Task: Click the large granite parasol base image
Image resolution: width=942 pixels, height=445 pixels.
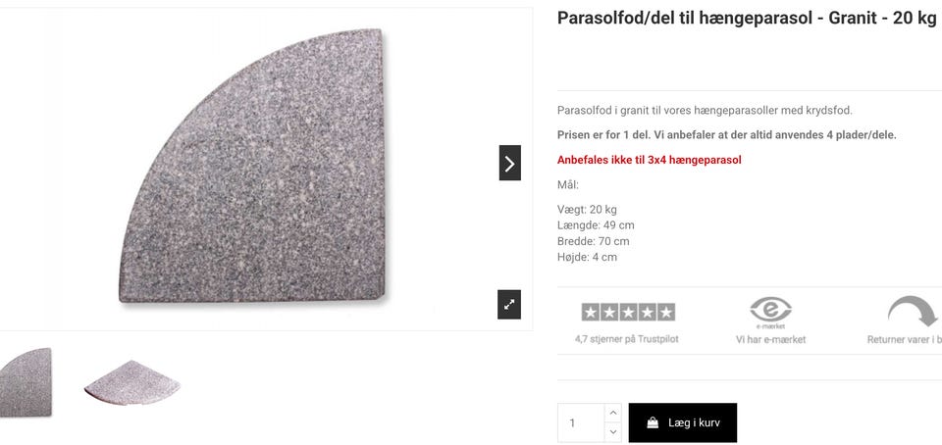Action: click(x=252, y=166)
